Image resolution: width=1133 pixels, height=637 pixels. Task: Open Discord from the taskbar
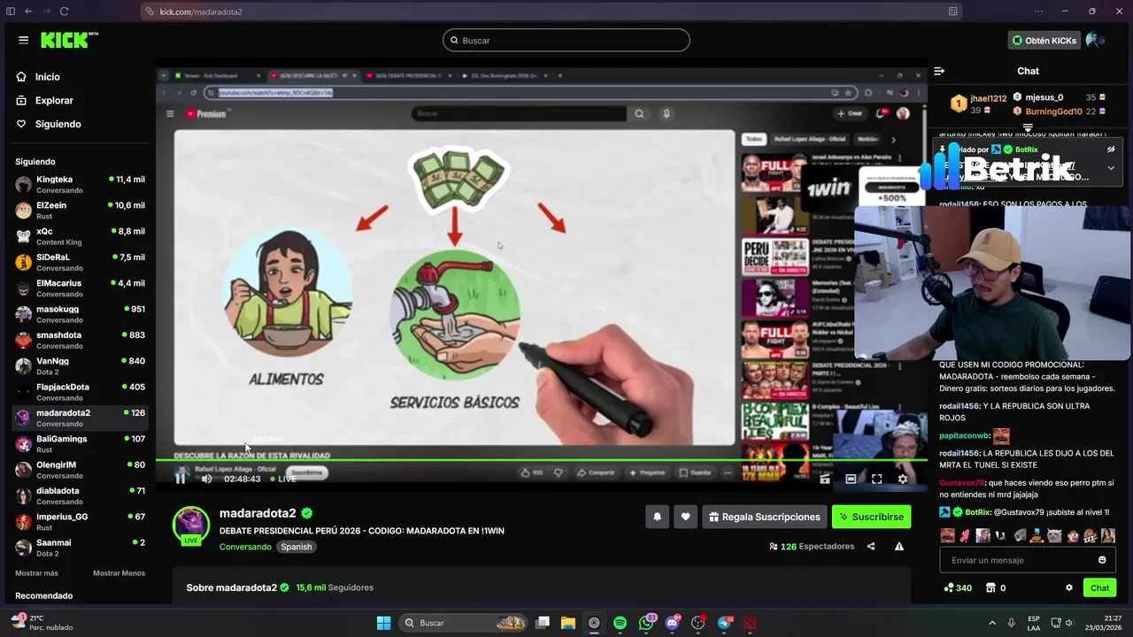pos(672,623)
